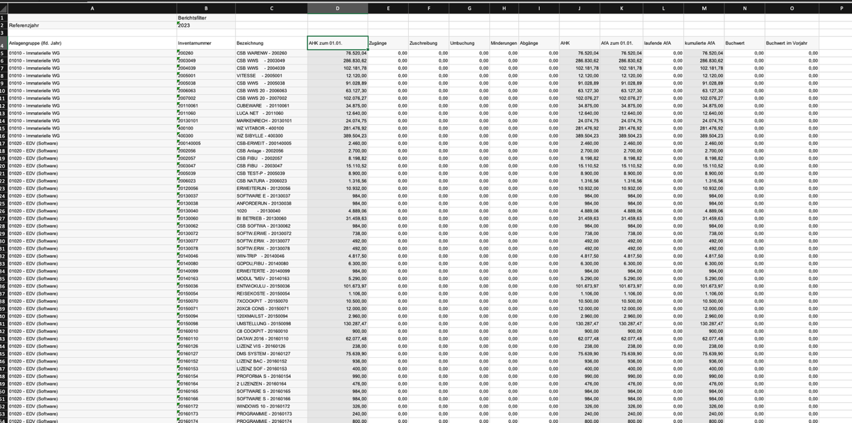Screen dimensions: 852x423
Task: Select the CSB WARENW - 200260 cell
Action: click(x=271, y=53)
